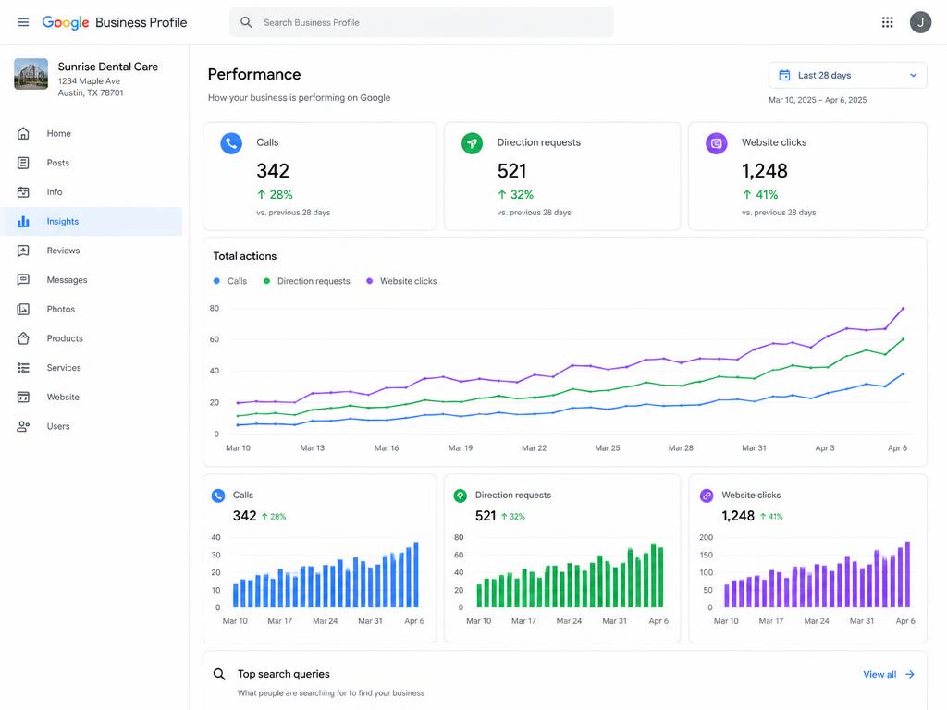
Task: Click the Google logo
Action: point(66,22)
